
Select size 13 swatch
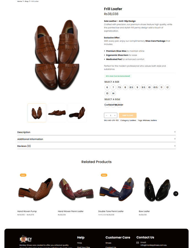point(107,93)
